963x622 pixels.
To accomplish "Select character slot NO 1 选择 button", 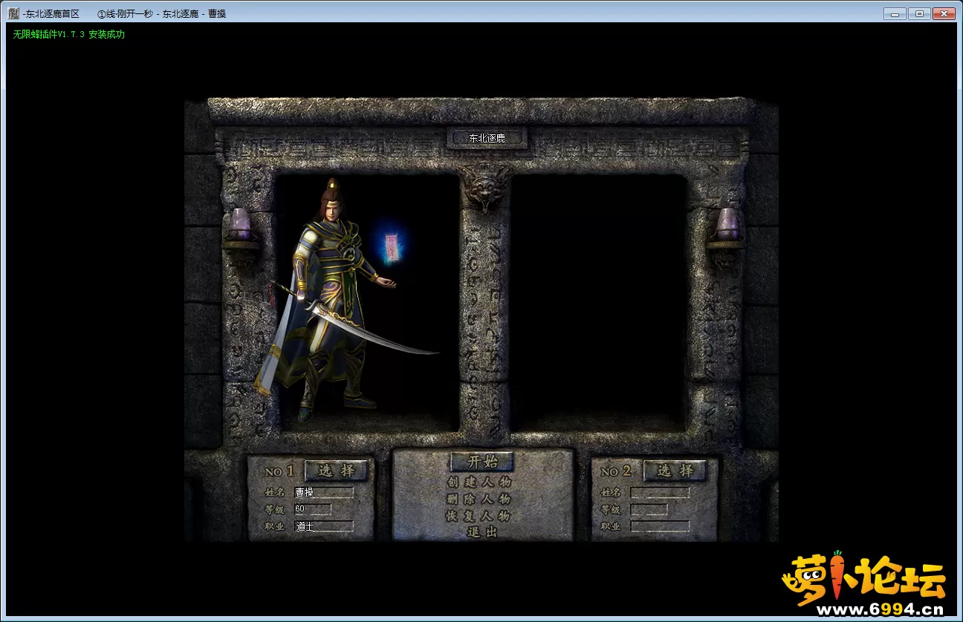I will [336, 470].
